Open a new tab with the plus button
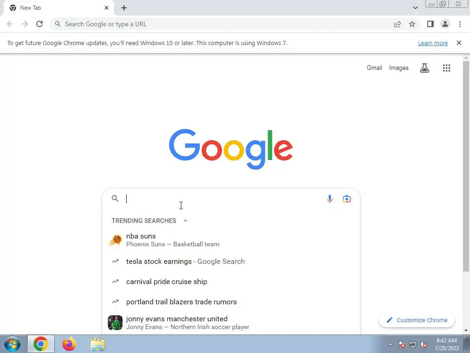This screenshot has width=470, height=353. tap(124, 8)
